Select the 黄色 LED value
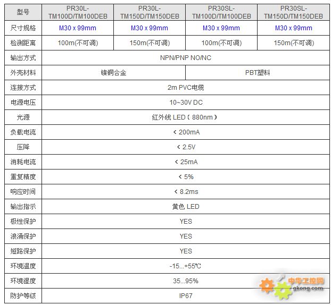Image resolution: width=331 pixels, height=305 pixels. pos(186,207)
